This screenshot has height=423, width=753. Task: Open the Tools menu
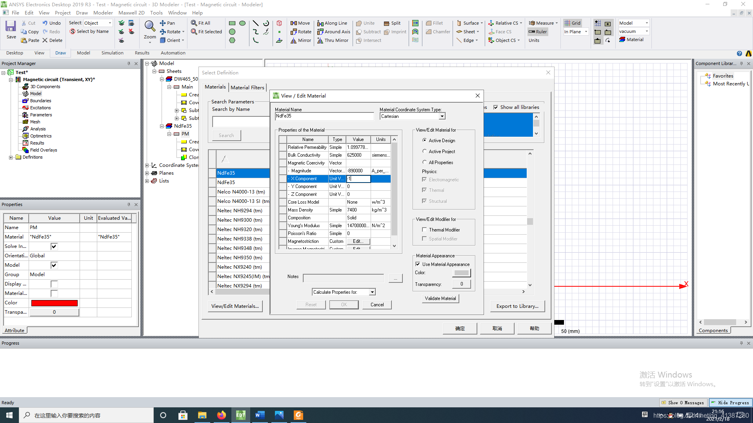click(156, 13)
